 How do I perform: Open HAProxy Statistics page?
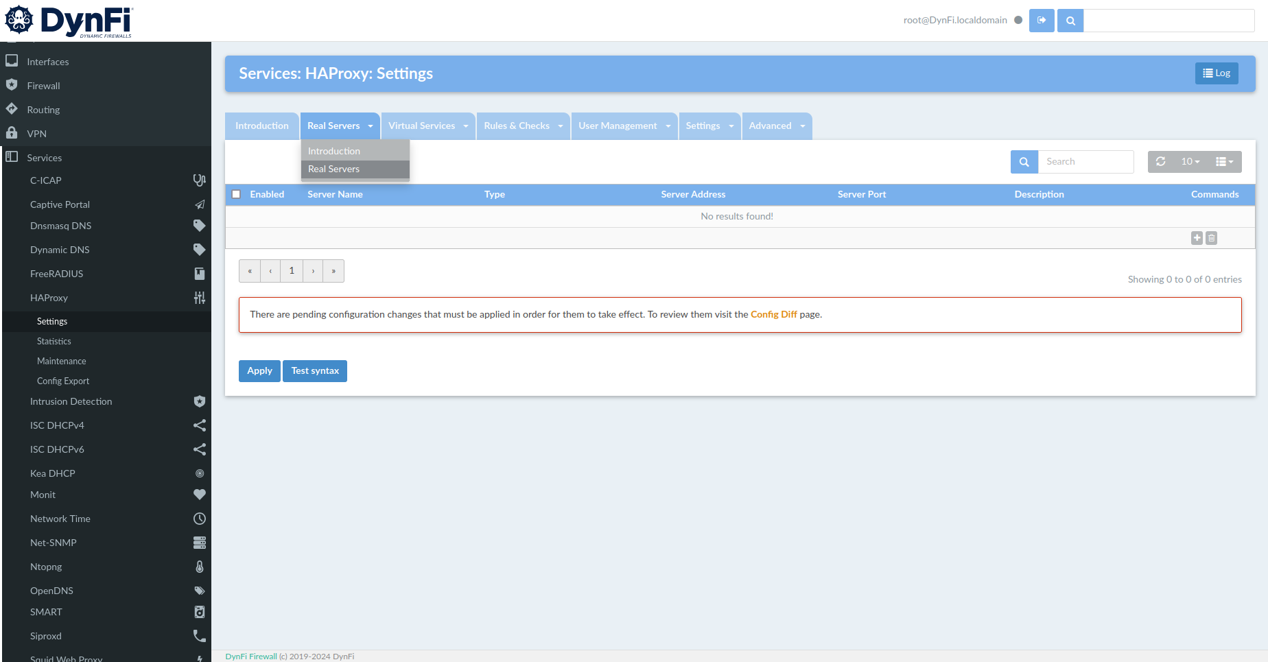[54, 341]
